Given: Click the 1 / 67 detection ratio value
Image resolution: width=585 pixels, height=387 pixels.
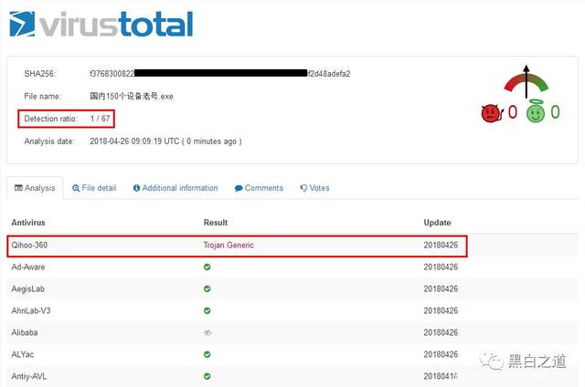Looking at the screenshot, I should (100, 119).
